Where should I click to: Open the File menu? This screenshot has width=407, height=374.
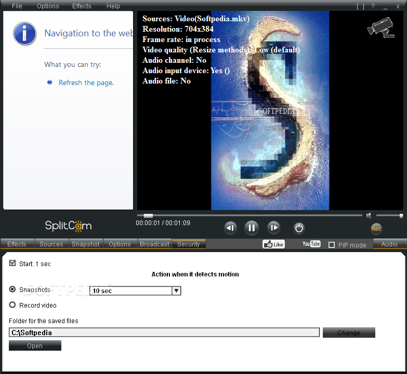17,6
